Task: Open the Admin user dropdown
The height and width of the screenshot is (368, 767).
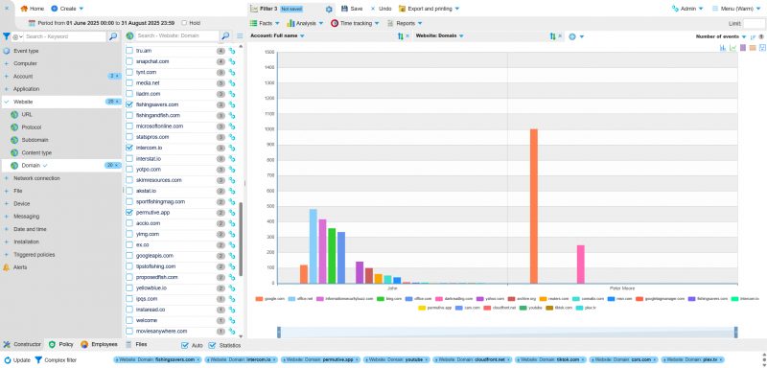Action: tap(687, 9)
